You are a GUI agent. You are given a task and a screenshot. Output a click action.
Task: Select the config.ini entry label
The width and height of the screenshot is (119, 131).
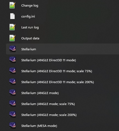[x=28, y=16]
